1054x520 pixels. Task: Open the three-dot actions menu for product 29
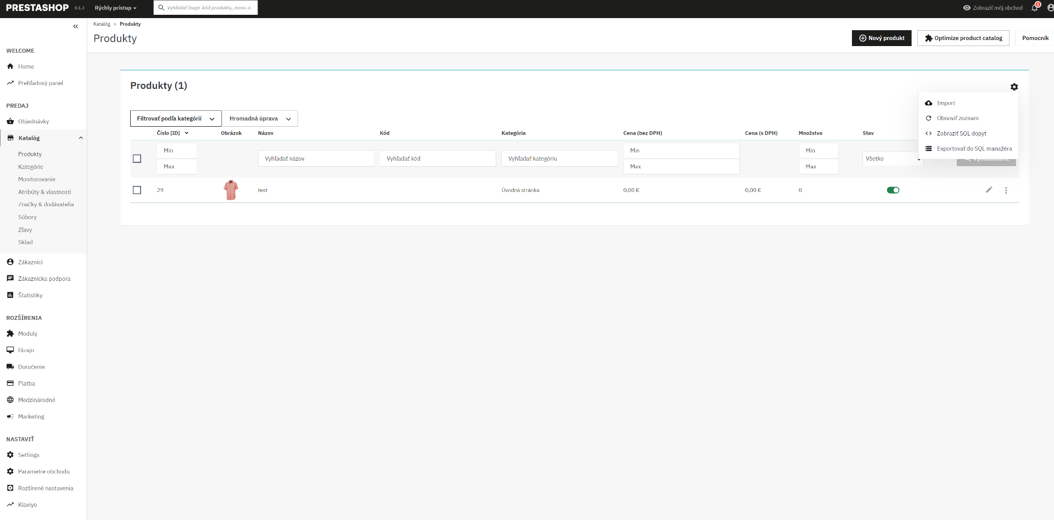click(x=1006, y=190)
